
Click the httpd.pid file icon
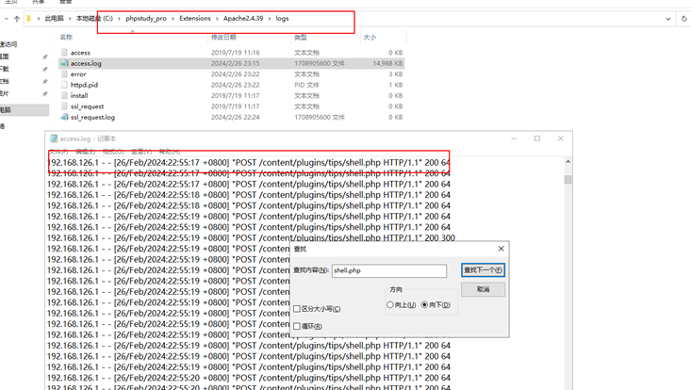point(65,85)
